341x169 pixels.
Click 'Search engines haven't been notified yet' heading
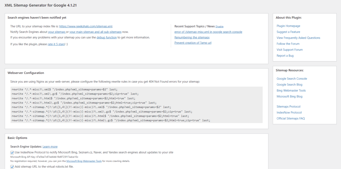pos(37,18)
